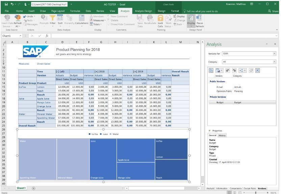The width and height of the screenshot is (281, 194).
Task: Select the Actual public version row
Action: point(242,87)
